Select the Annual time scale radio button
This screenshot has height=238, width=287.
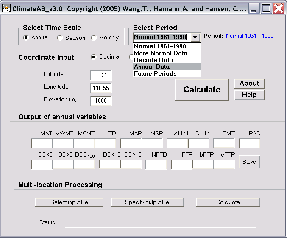(26, 38)
